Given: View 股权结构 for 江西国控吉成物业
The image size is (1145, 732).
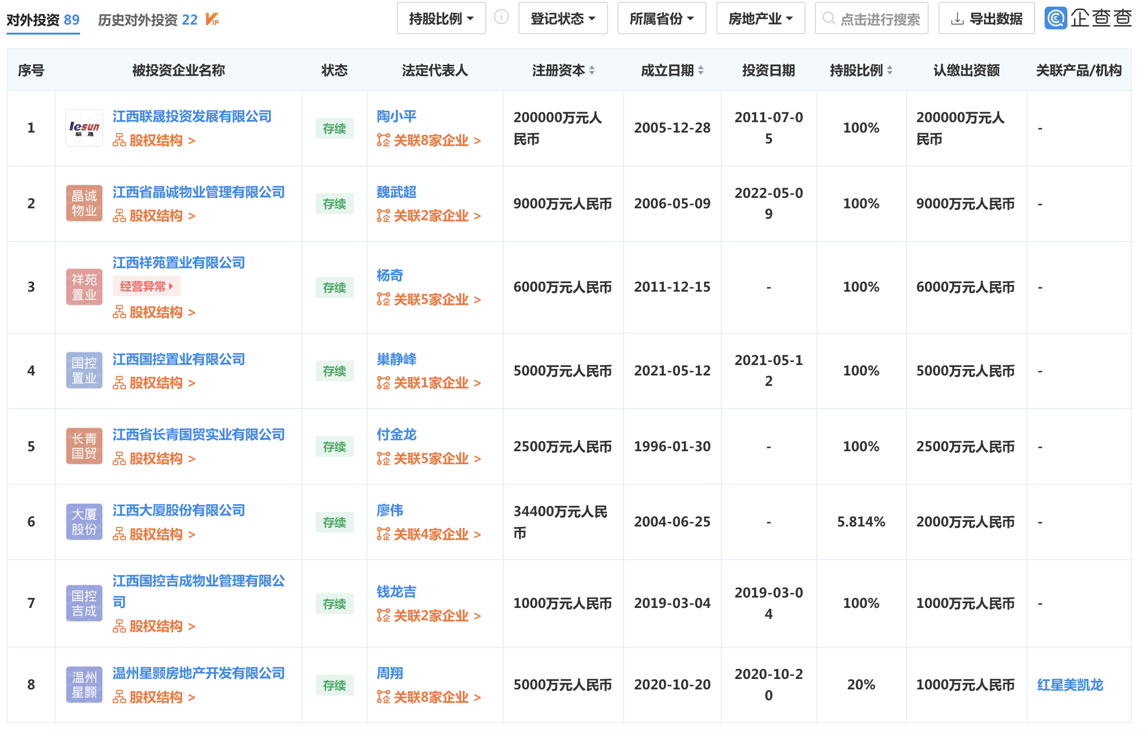Looking at the screenshot, I should [x=154, y=626].
